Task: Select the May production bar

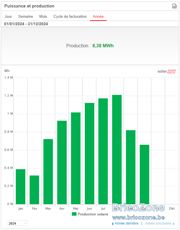Action: pyautogui.click(x=76, y=158)
